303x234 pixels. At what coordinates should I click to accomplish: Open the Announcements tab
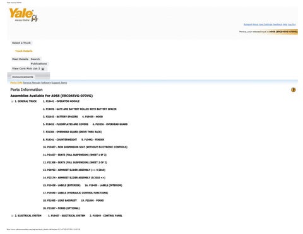point(23,77)
